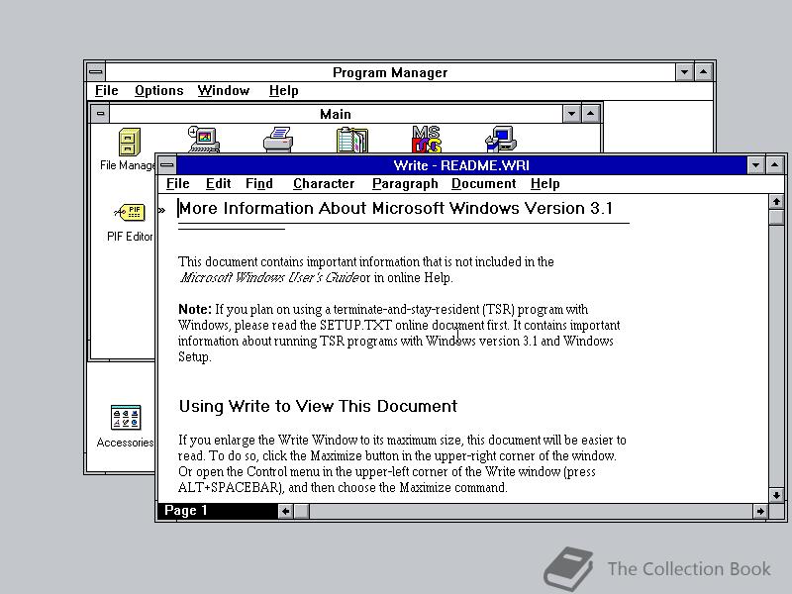This screenshot has width=792, height=594.
Task: Open the Write window control menu box
Action: tap(167, 165)
